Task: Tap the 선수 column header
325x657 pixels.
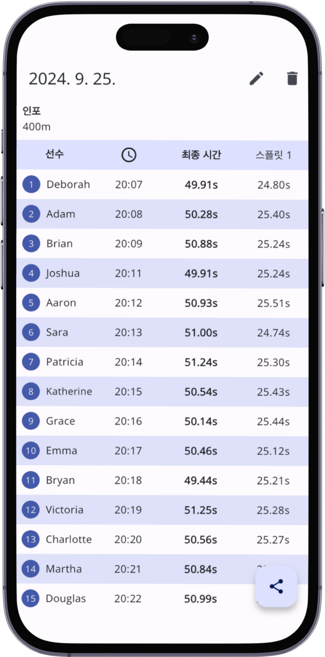Action: [x=55, y=155]
